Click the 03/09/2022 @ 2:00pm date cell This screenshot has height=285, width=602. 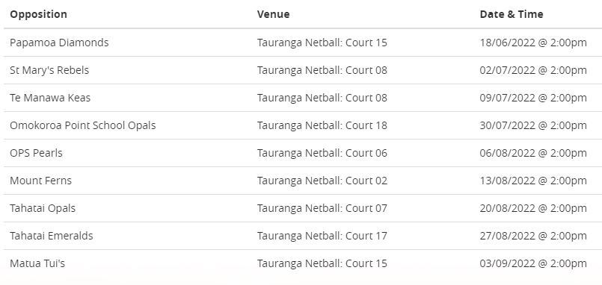tap(533, 263)
